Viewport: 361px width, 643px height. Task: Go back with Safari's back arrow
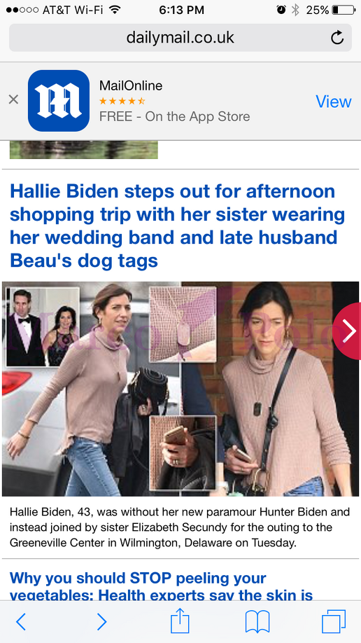coord(21,622)
